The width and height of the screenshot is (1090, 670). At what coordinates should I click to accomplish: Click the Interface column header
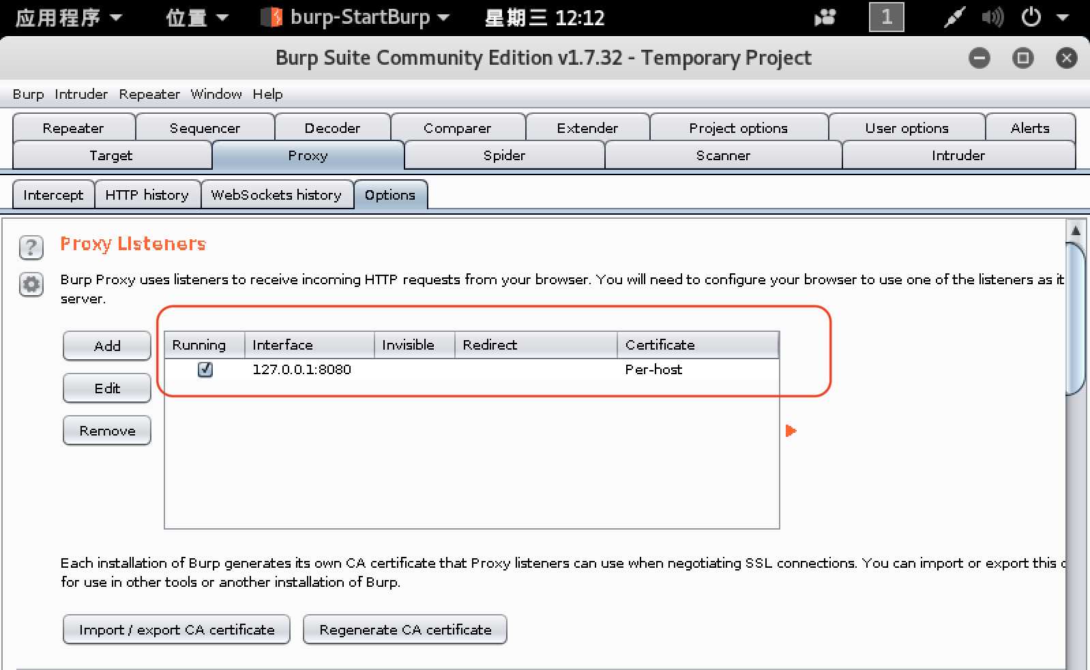[x=310, y=345]
